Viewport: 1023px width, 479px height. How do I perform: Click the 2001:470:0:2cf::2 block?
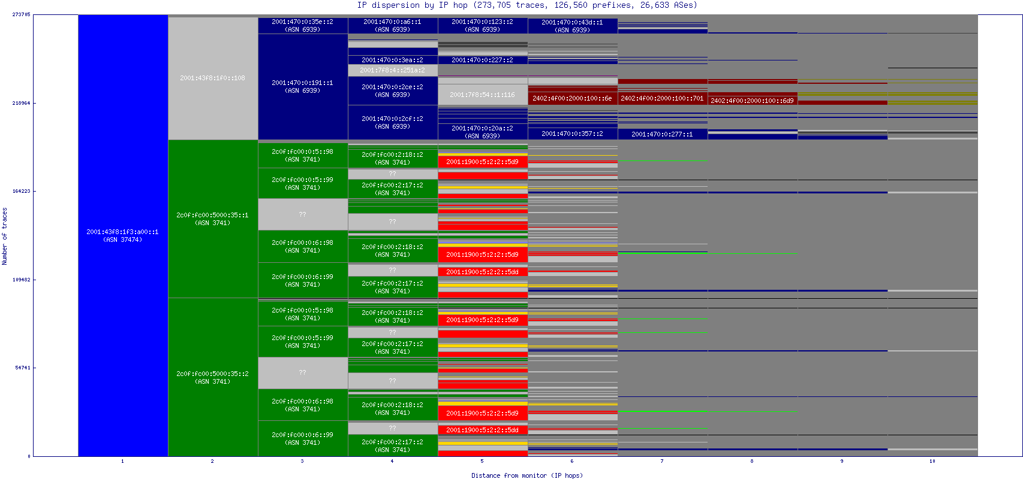click(x=393, y=122)
